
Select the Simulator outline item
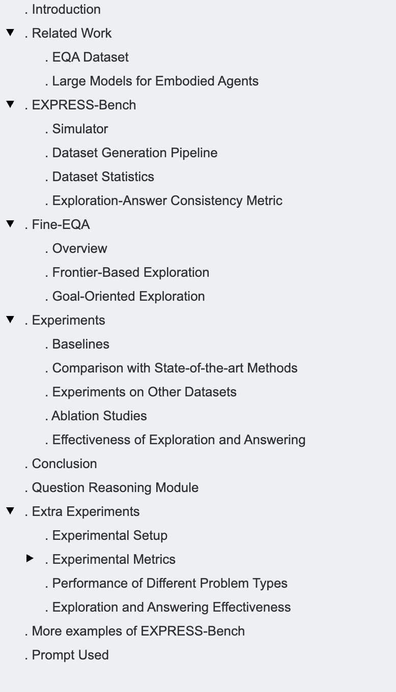(80, 129)
